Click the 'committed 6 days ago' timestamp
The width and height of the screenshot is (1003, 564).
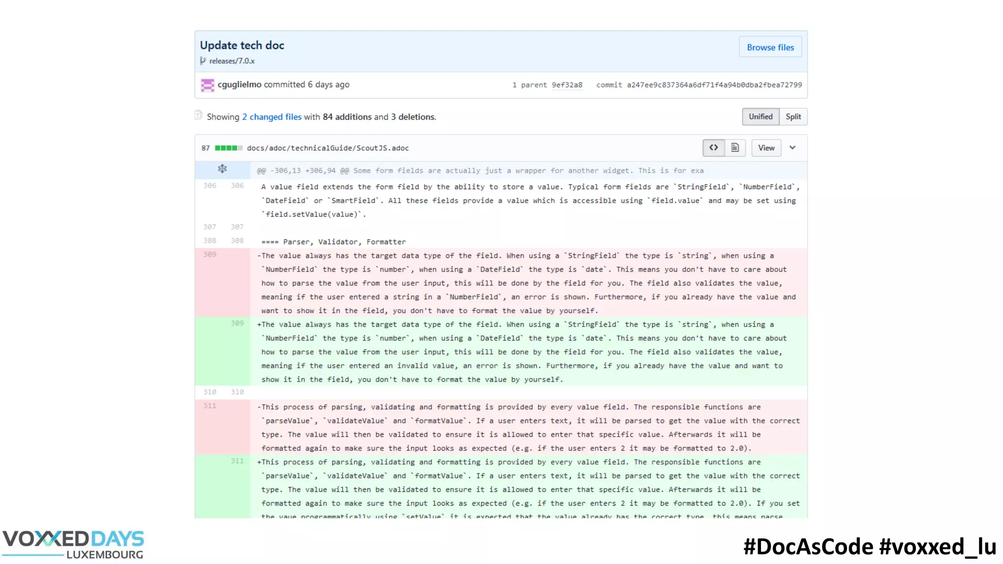307,84
